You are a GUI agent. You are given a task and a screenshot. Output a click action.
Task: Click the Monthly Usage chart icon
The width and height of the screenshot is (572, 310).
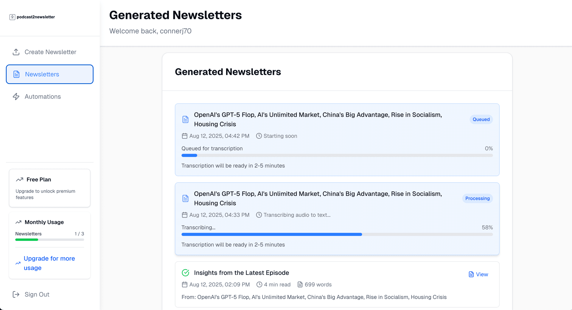coord(18,222)
